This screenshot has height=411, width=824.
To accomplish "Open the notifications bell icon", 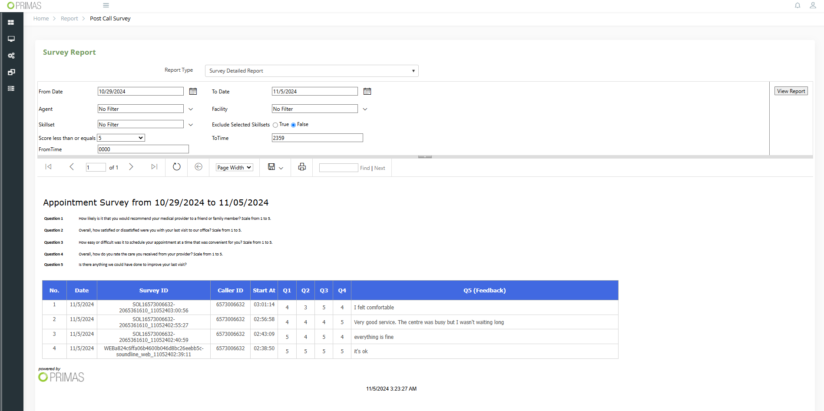I will click(x=798, y=6).
